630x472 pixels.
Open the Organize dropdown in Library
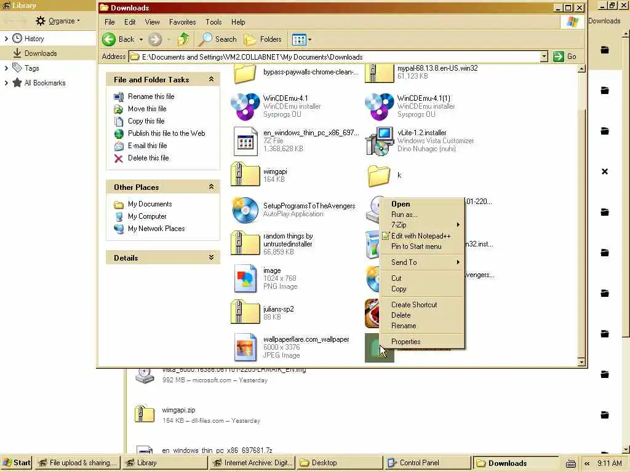(58, 21)
